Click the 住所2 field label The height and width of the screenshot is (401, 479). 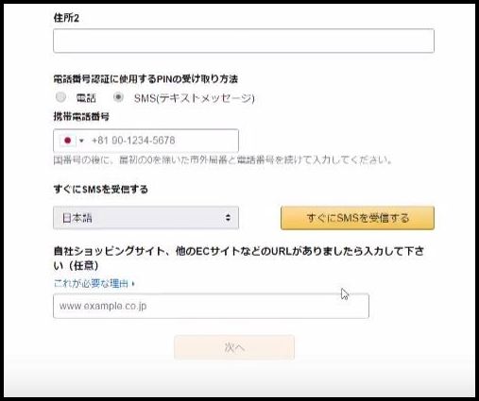click(x=66, y=18)
